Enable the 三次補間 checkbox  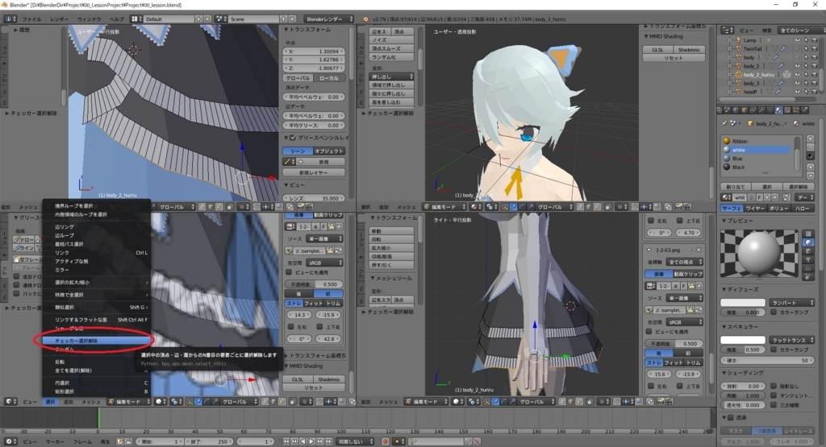(774, 405)
